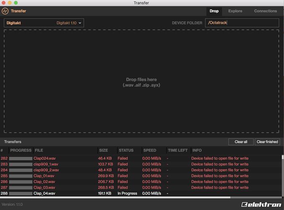284x210 pixels.
Task: Click the Drop files here area
Action: click(141, 82)
